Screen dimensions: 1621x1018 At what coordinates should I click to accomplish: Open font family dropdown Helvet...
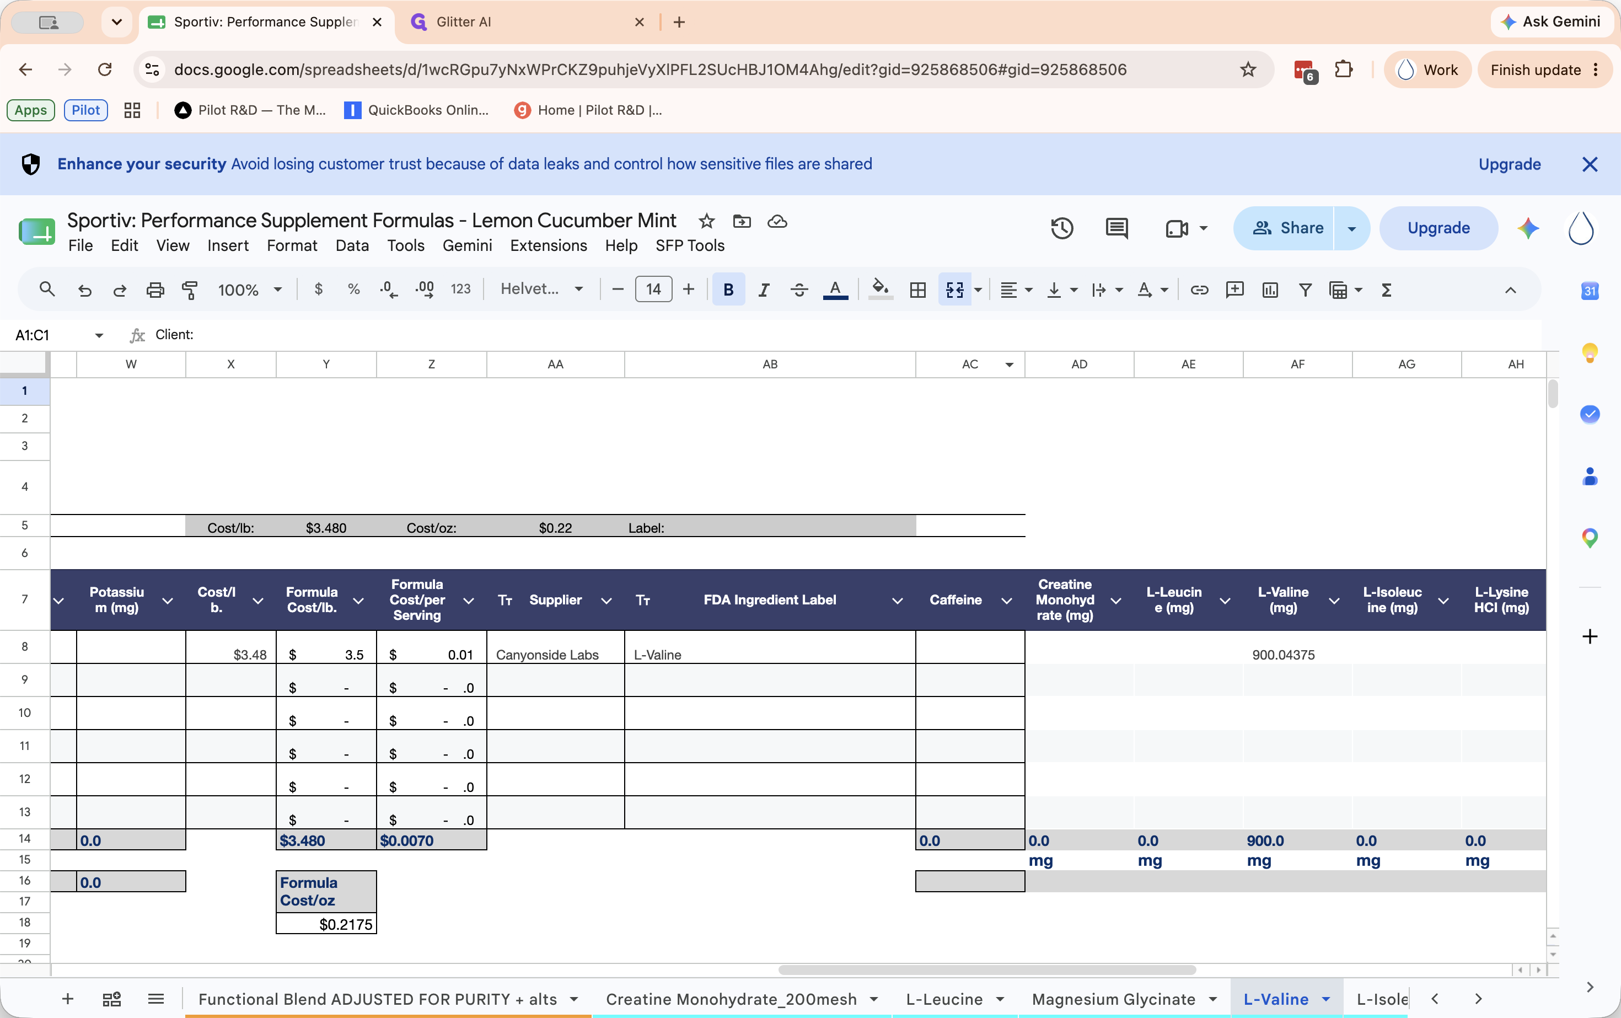click(542, 289)
